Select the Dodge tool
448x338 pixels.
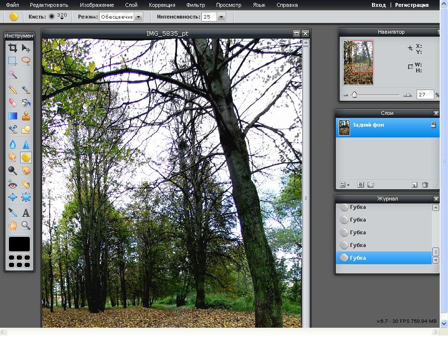(x=13, y=170)
